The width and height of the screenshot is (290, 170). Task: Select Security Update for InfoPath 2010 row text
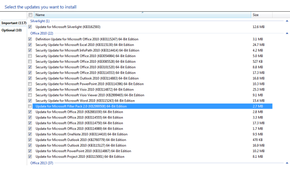point(87,50)
